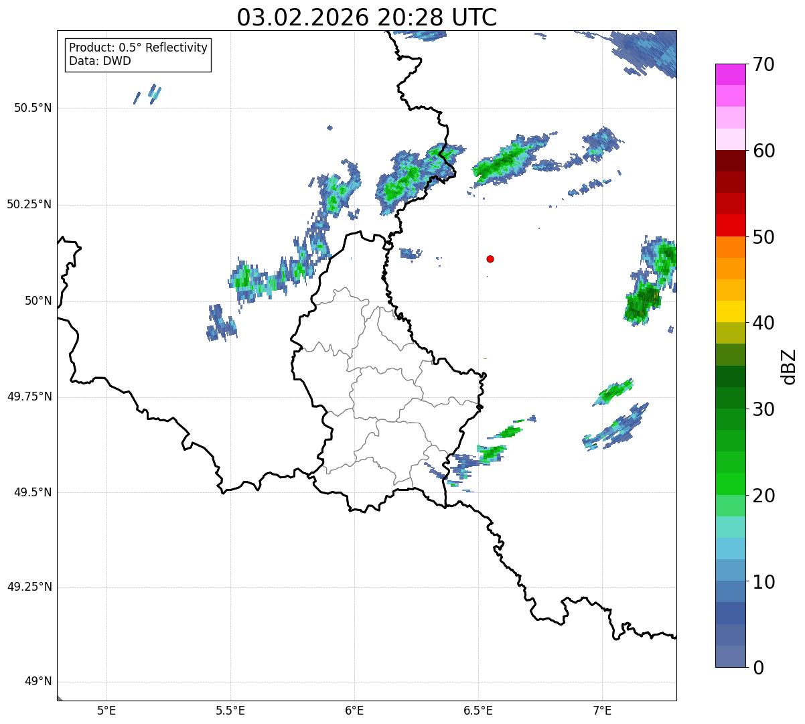Click the 7°E longitude label
This screenshot has height=724, width=805.
[x=602, y=710]
